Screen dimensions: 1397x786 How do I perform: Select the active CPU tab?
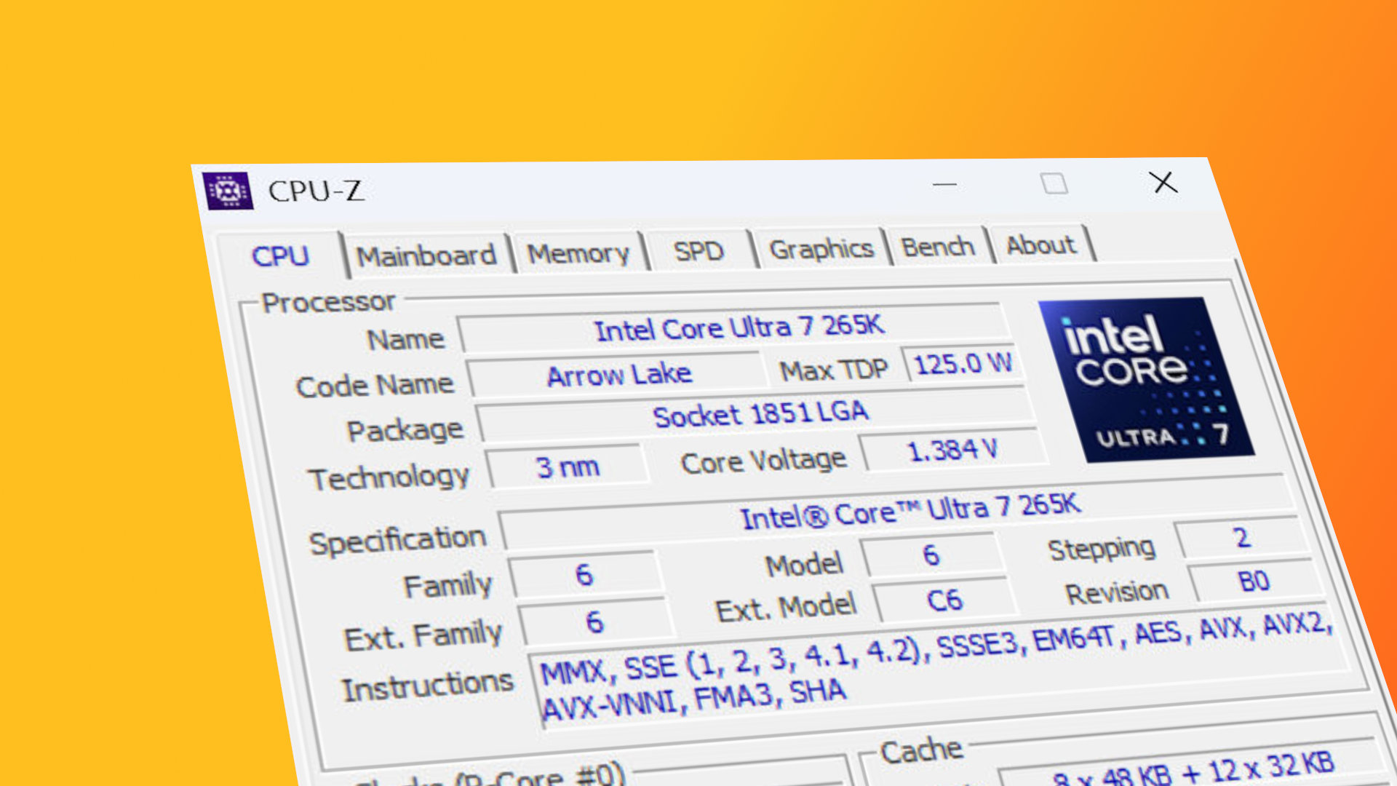pyautogui.click(x=282, y=256)
